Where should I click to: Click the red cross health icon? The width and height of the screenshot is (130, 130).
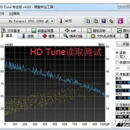[45, 36]
